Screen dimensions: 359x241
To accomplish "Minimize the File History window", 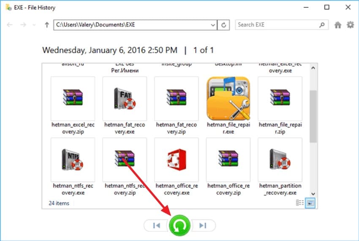I will coord(306,7).
